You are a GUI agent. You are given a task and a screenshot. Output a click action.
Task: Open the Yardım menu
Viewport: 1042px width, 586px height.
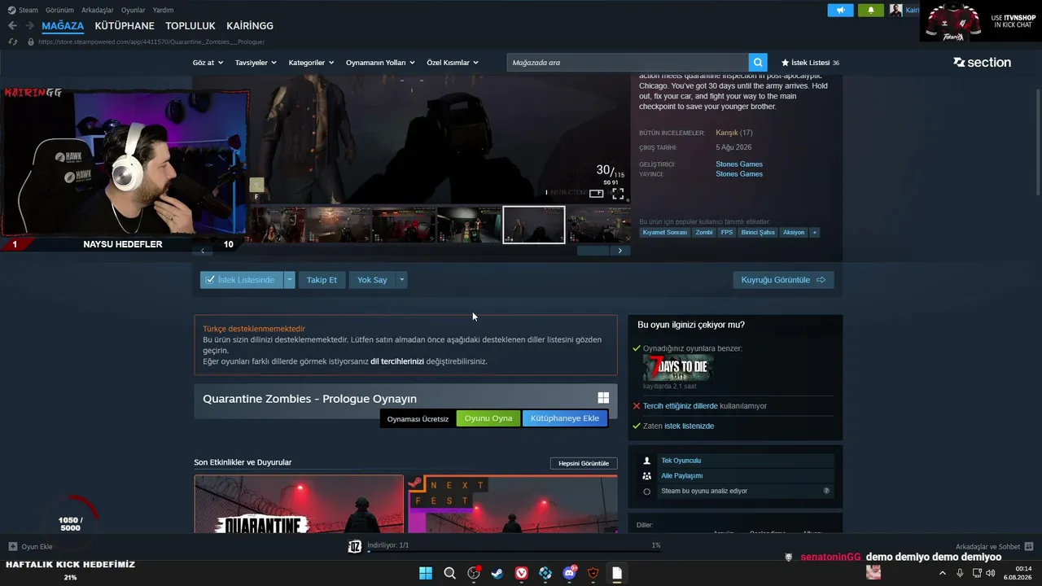(163, 10)
